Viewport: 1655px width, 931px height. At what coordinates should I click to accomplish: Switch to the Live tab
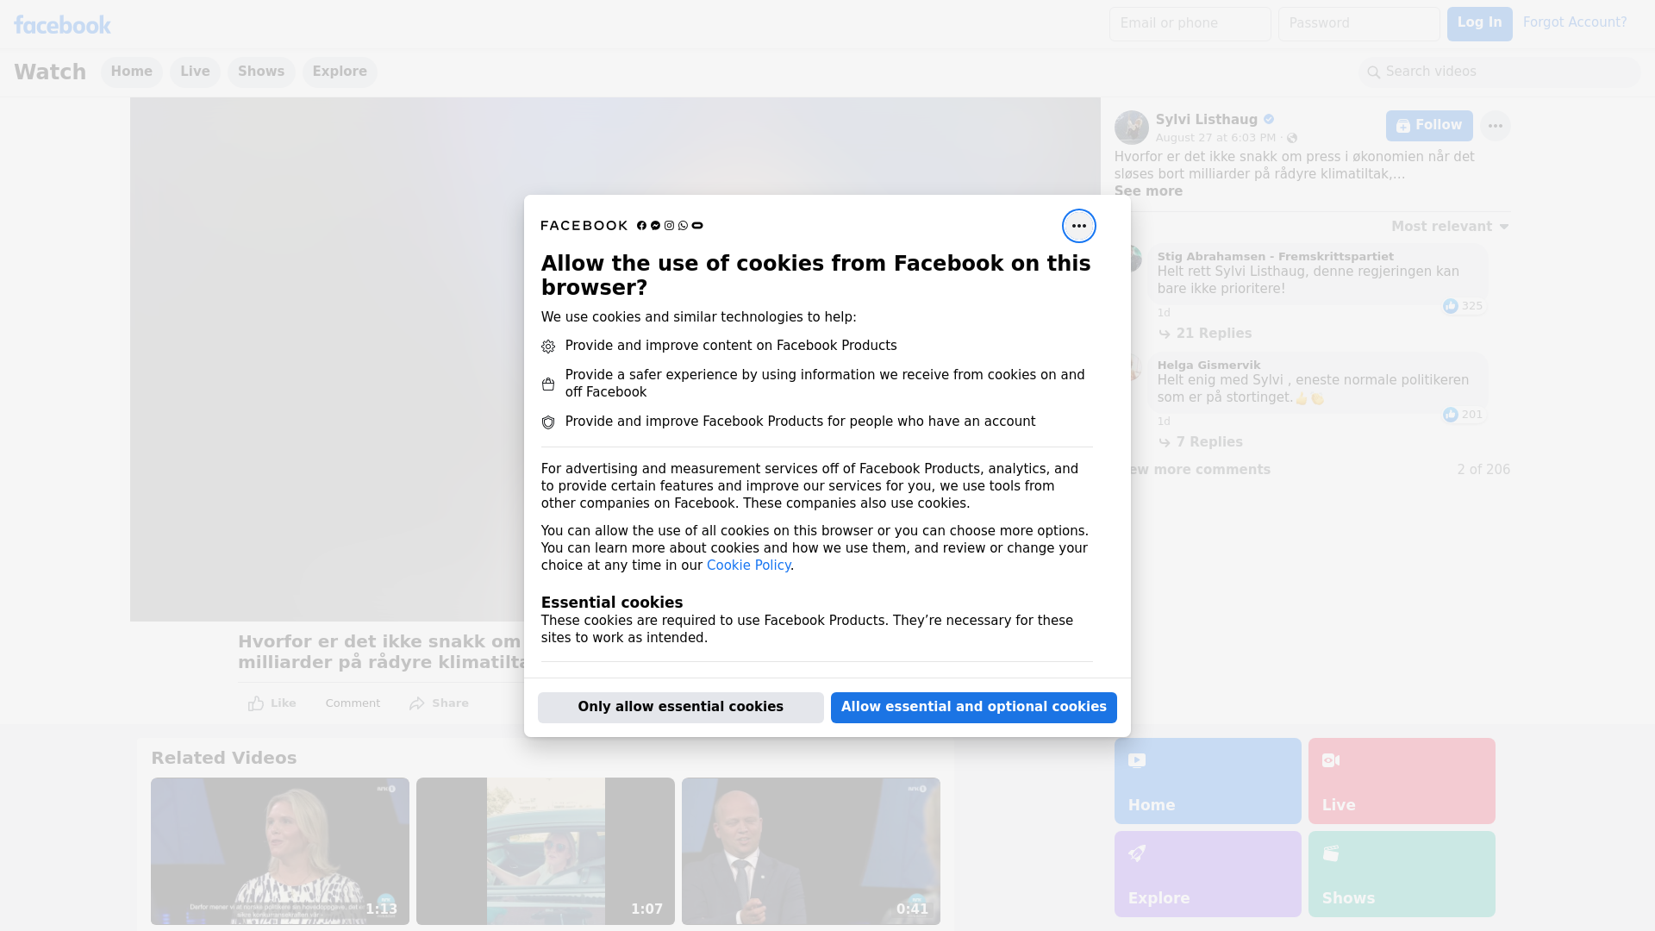tap(195, 72)
